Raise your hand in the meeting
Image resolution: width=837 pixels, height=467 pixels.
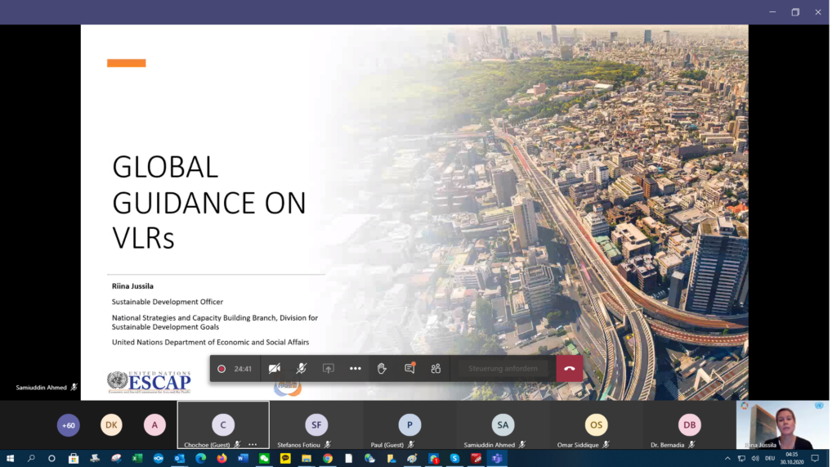tap(382, 369)
